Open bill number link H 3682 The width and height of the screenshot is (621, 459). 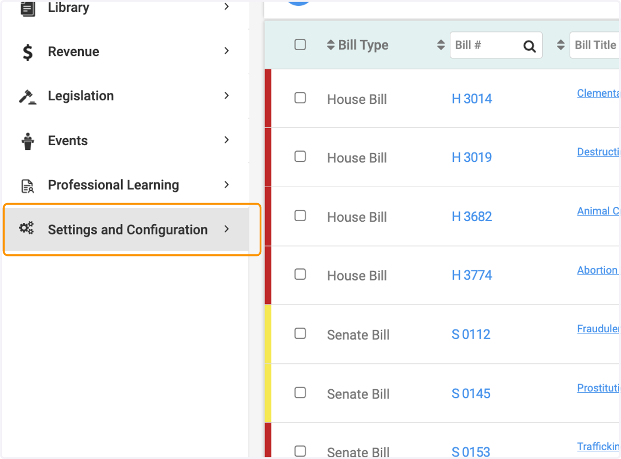(x=472, y=217)
